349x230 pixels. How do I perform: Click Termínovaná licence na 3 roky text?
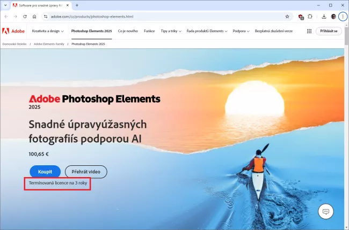click(58, 183)
